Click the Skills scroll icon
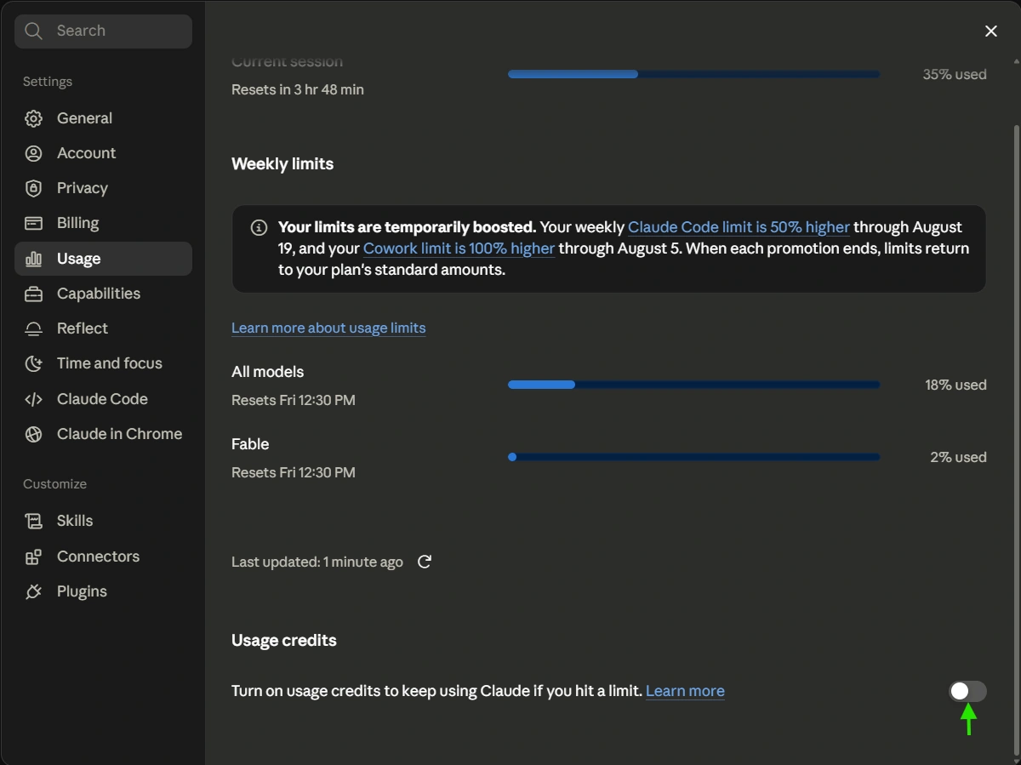This screenshot has height=765, width=1021. click(x=33, y=521)
